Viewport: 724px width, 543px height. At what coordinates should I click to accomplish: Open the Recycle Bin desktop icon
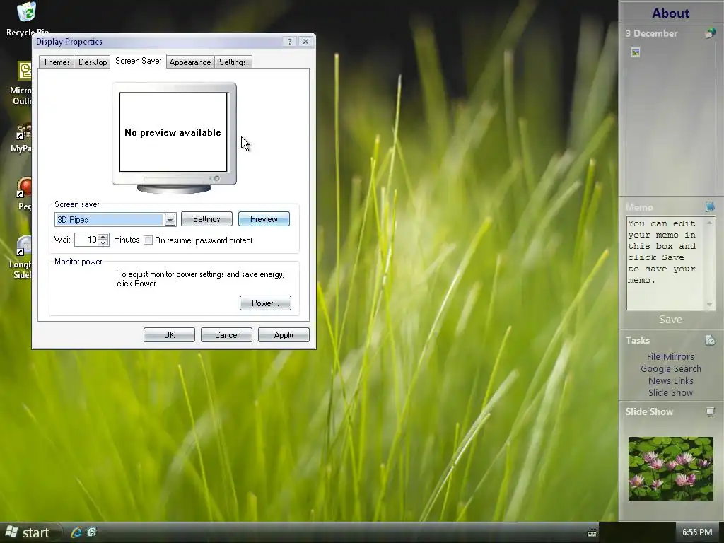[27, 18]
